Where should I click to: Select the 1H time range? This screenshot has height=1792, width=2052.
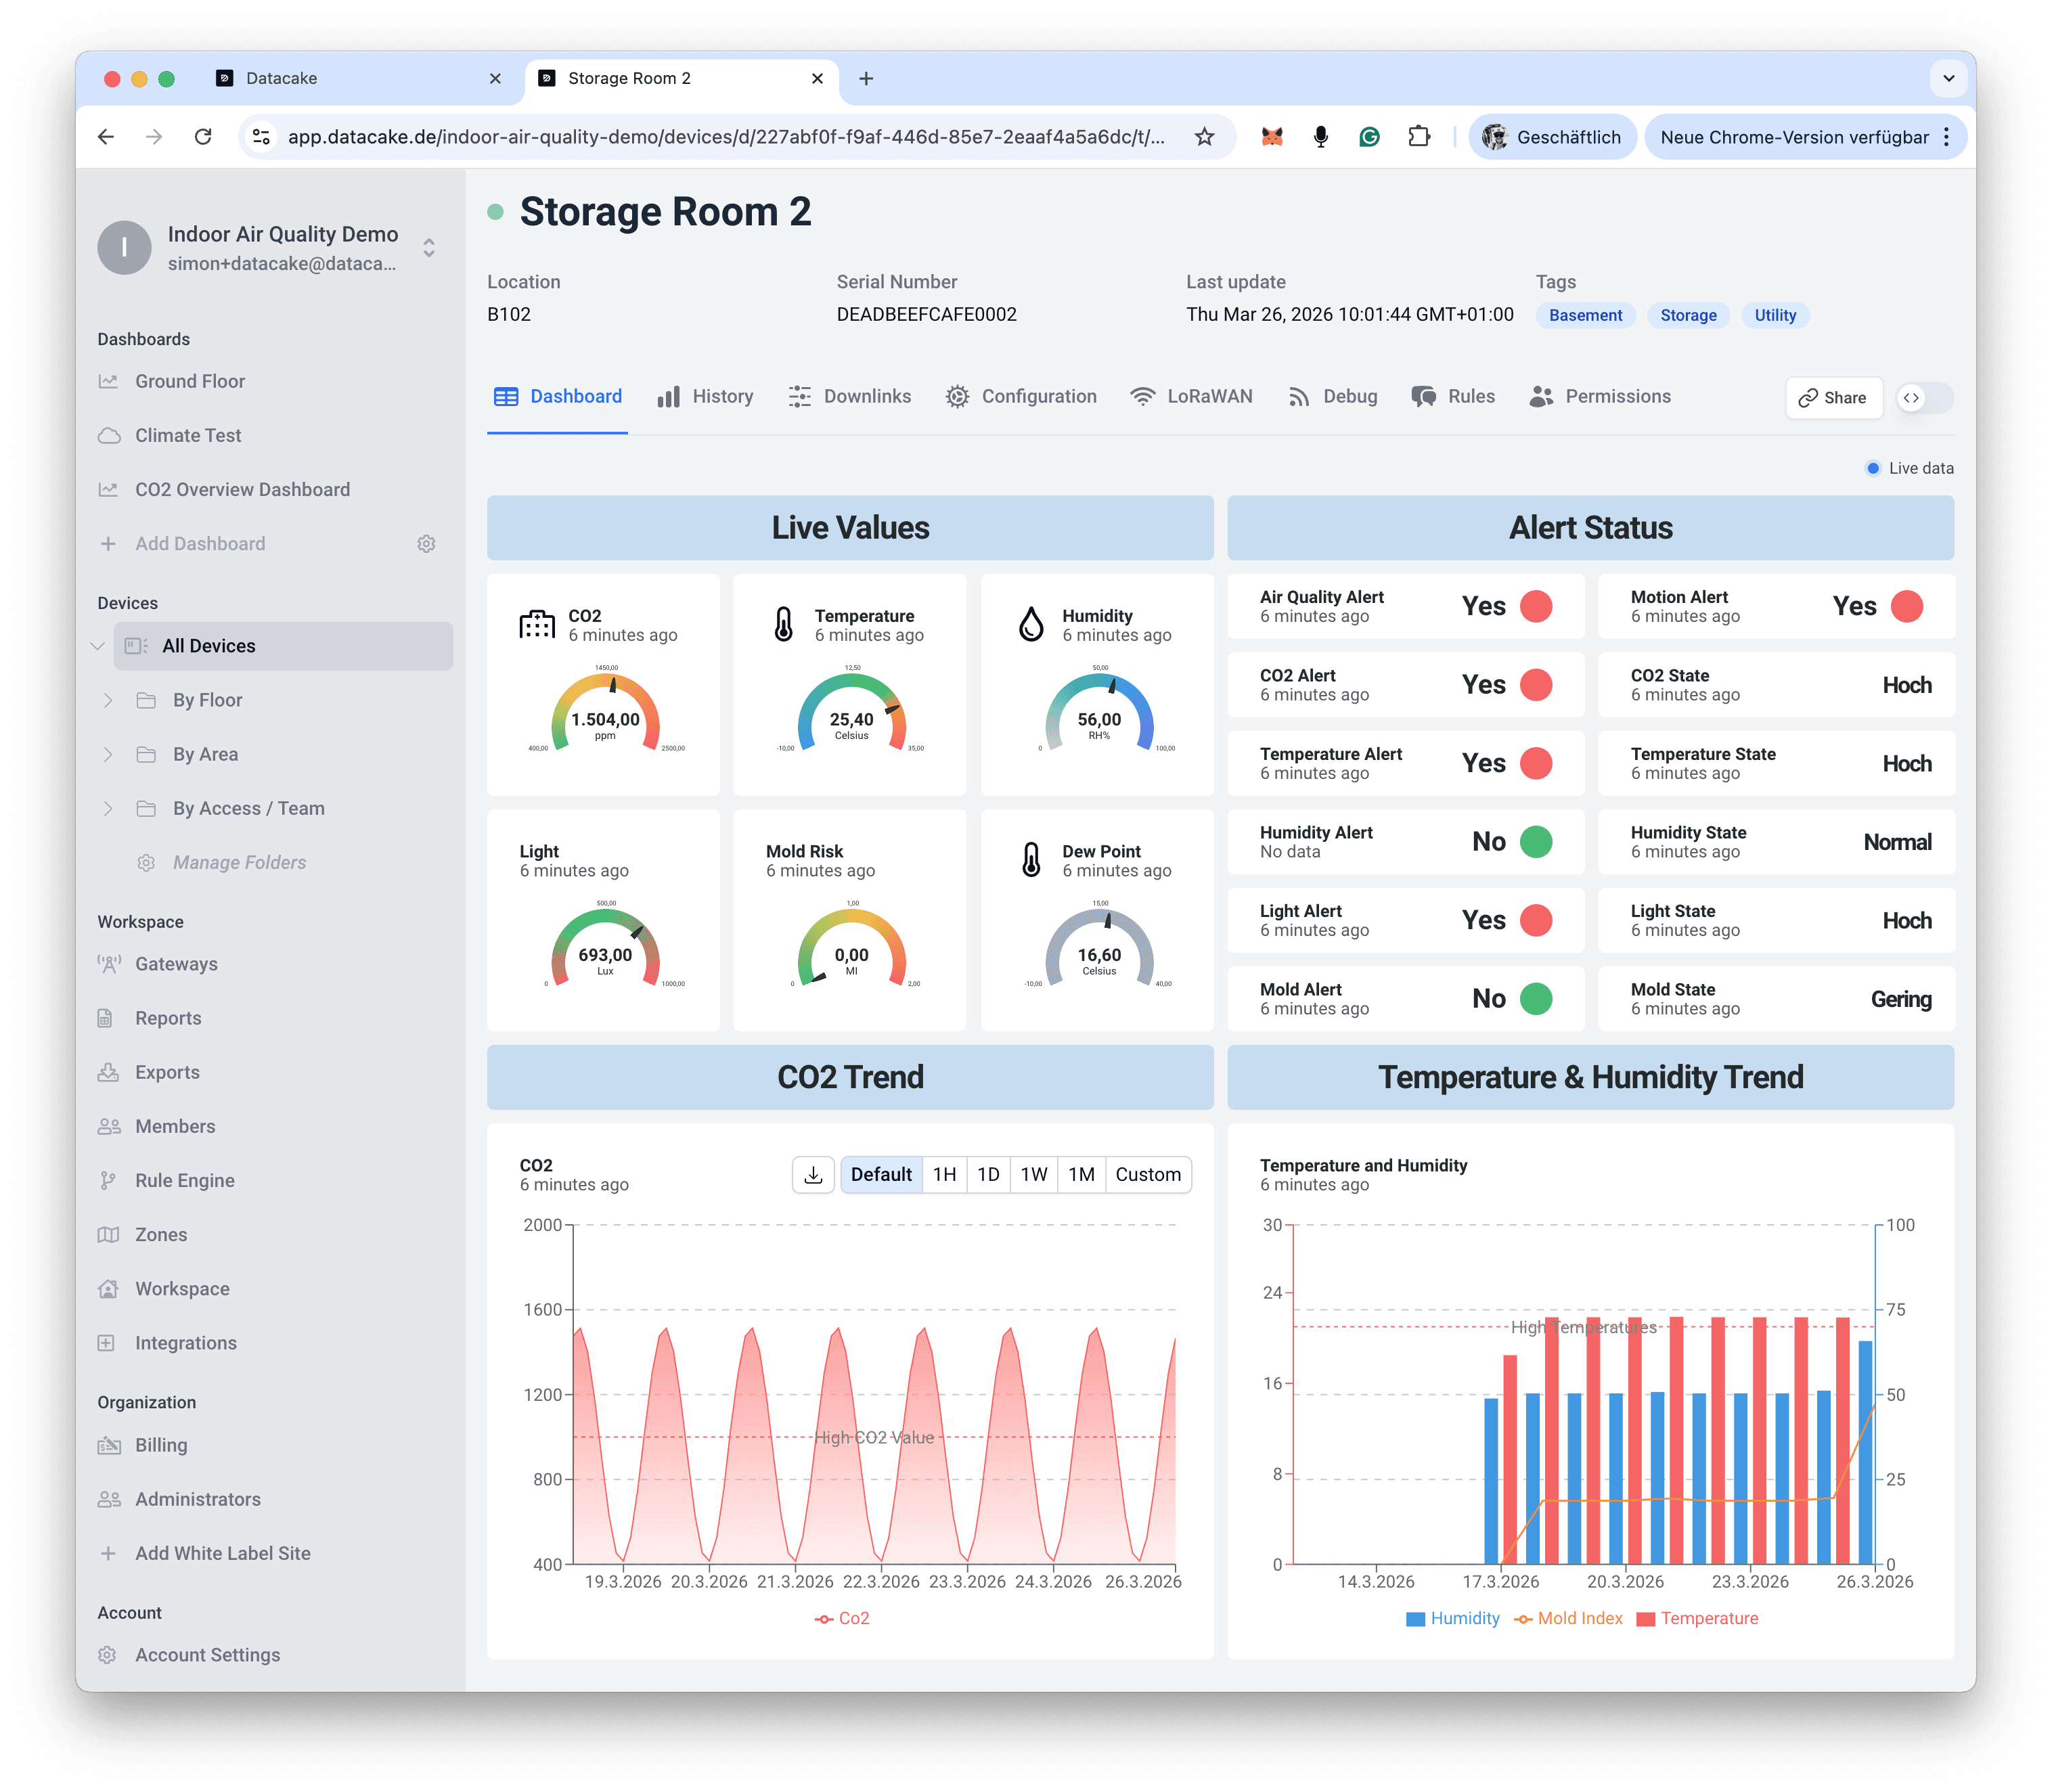pyautogui.click(x=944, y=1174)
